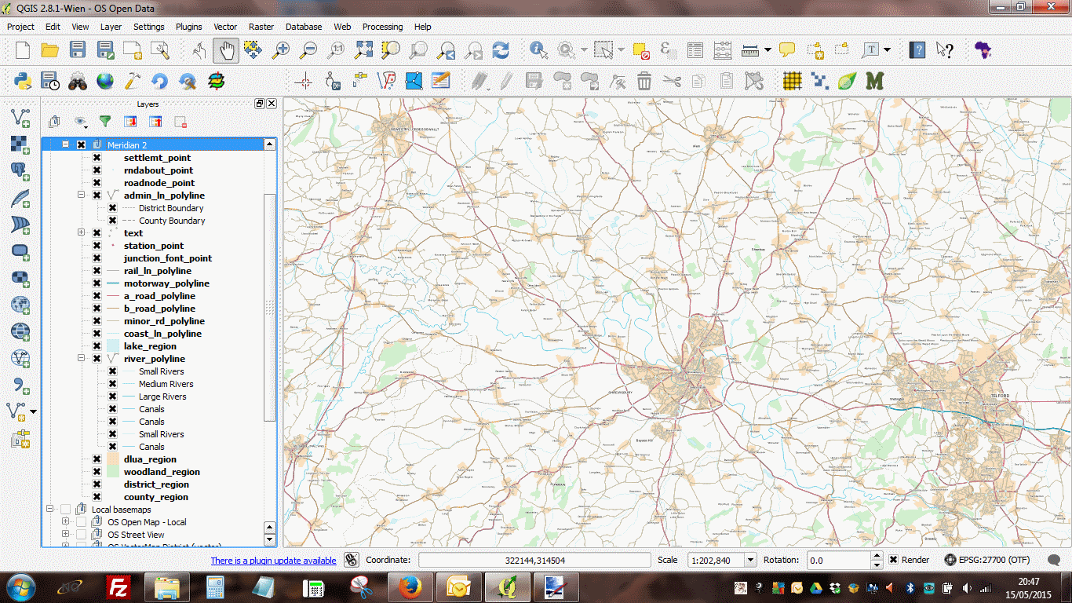Image resolution: width=1072 pixels, height=603 pixels.
Task: Toggle visibility of District Boundary
Action: click(112, 208)
